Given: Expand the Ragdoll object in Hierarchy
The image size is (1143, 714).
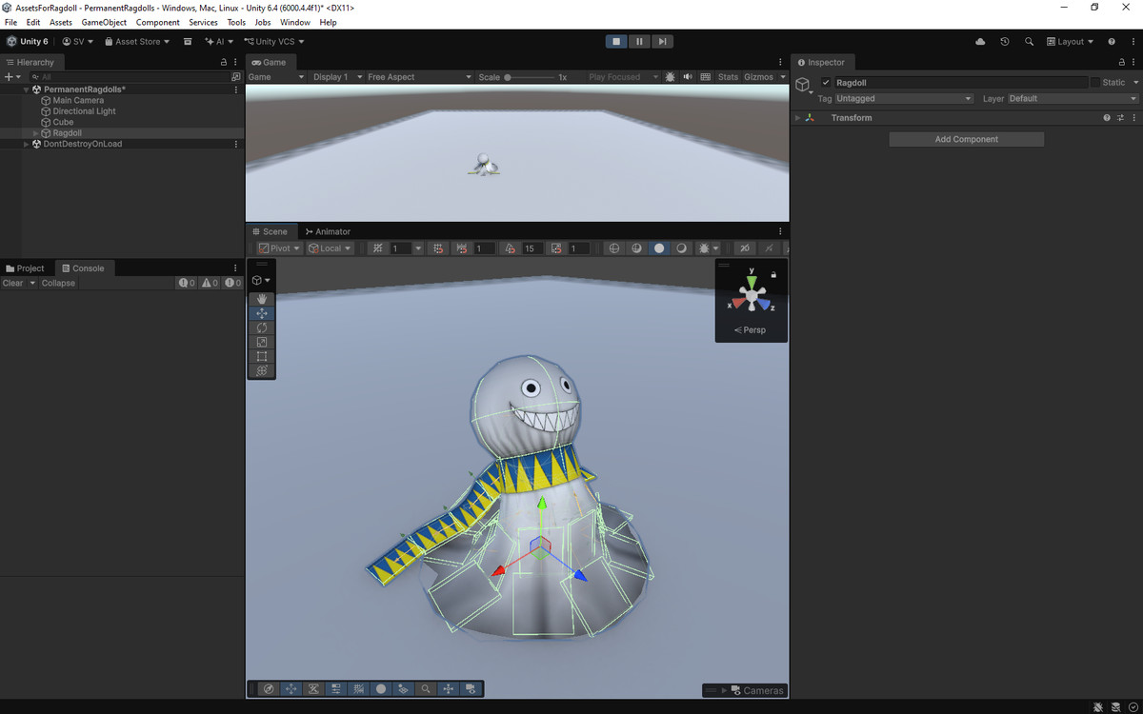Looking at the screenshot, I should [36, 133].
